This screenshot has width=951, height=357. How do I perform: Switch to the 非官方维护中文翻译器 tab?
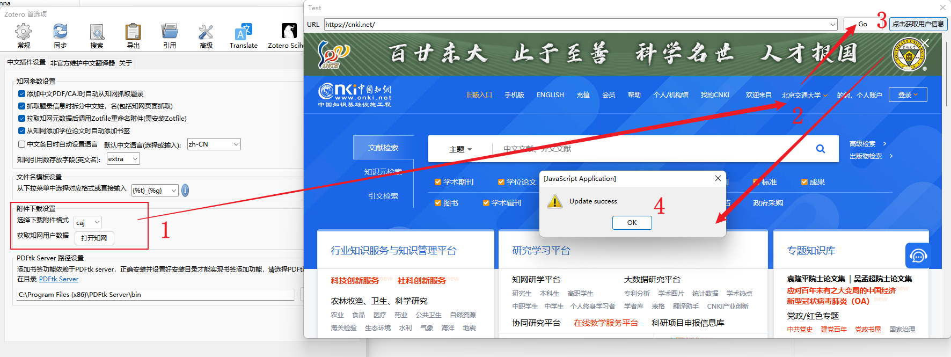coord(83,63)
